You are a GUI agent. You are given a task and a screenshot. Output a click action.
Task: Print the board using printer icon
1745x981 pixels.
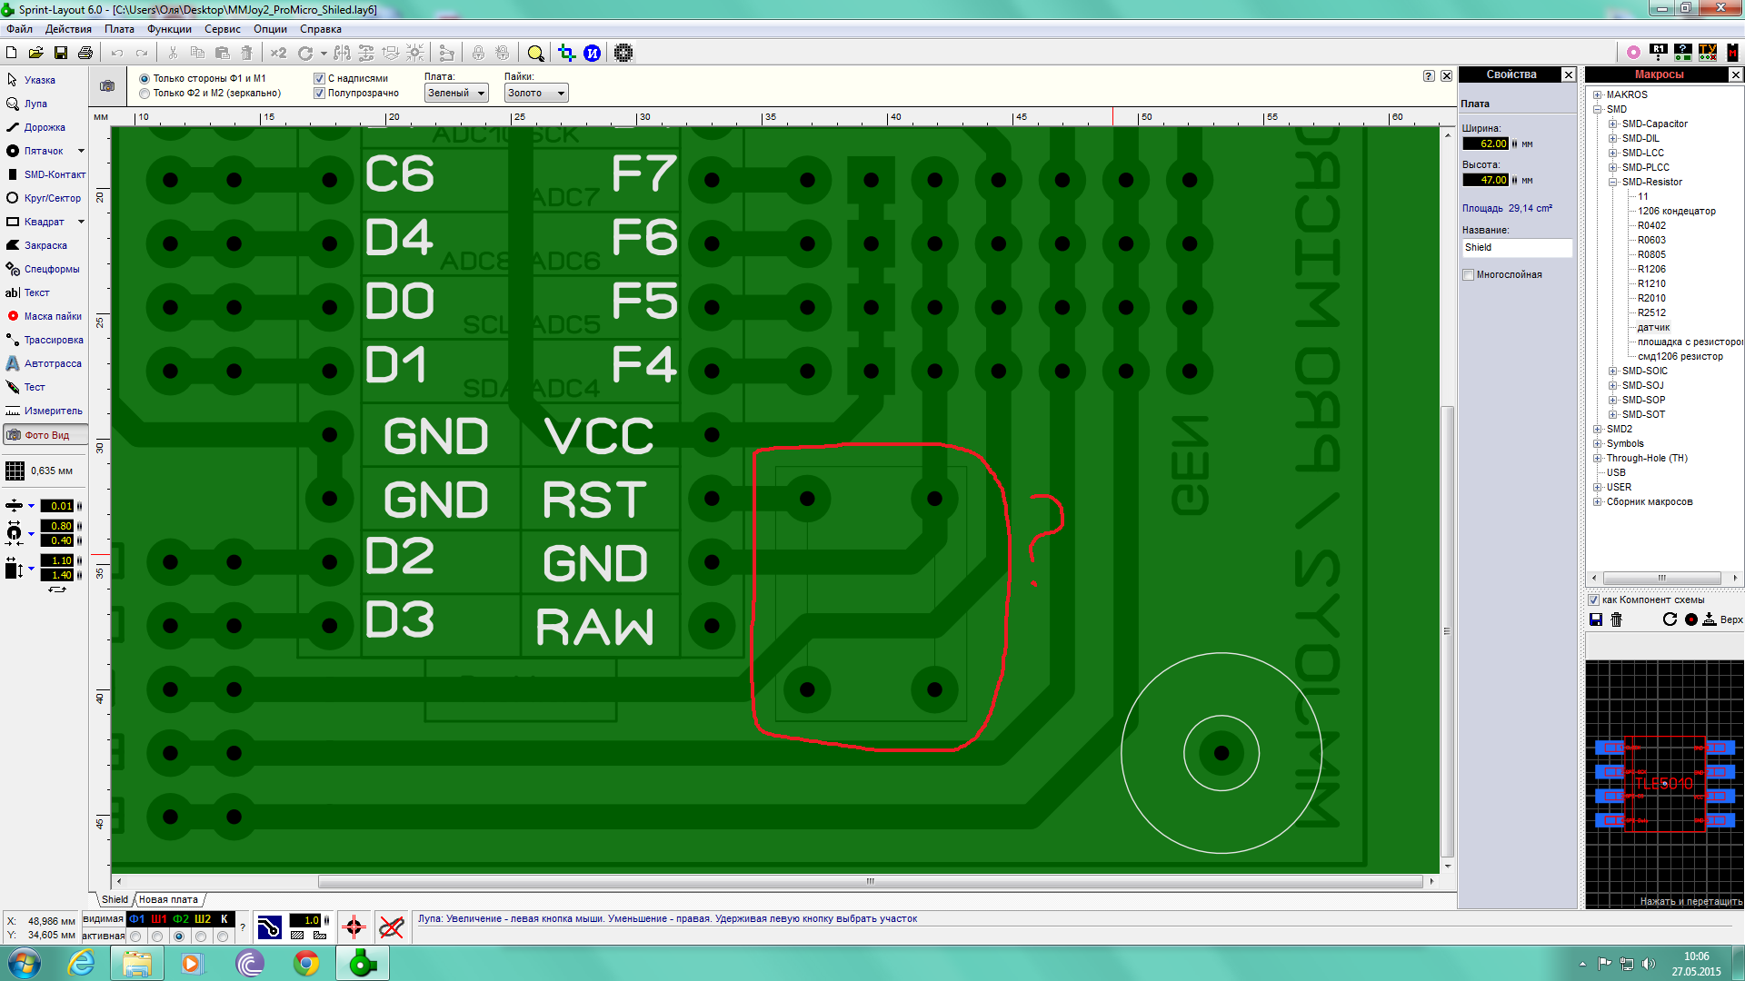(85, 53)
